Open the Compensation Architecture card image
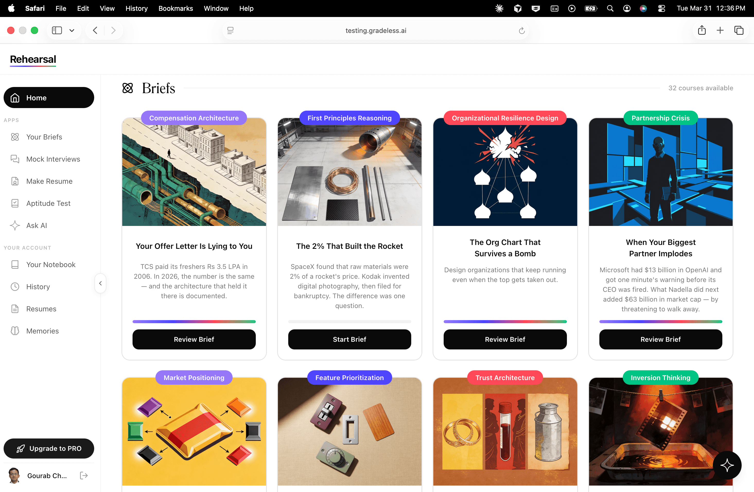Viewport: 754px width, 492px height. click(194, 172)
